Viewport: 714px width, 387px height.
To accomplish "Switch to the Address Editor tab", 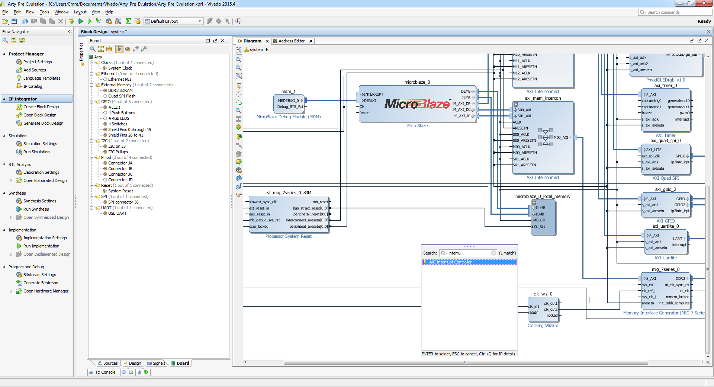I will (x=291, y=41).
